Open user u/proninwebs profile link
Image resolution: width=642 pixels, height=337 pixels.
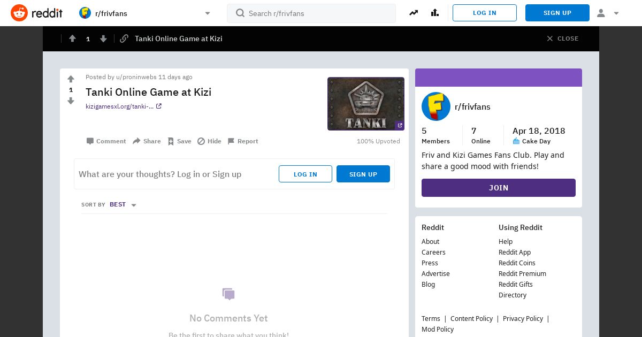click(x=136, y=77)
